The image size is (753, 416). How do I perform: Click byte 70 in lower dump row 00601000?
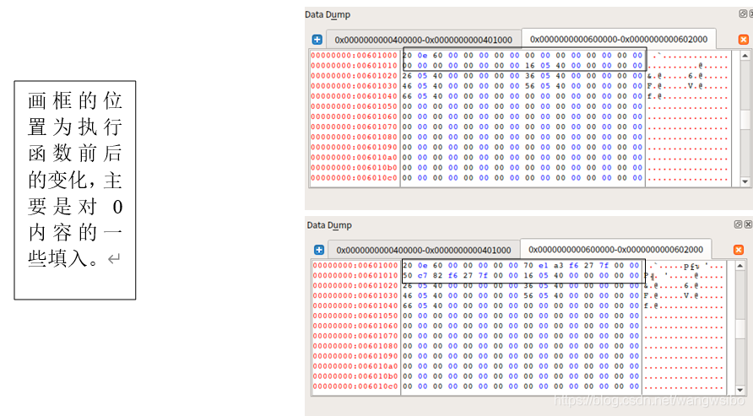pyautogui.click(x=528, y=265)
